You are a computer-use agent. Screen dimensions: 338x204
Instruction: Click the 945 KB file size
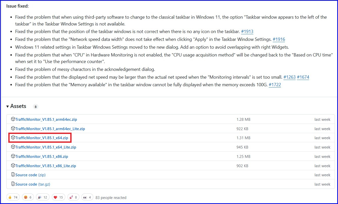click(242, 147)
